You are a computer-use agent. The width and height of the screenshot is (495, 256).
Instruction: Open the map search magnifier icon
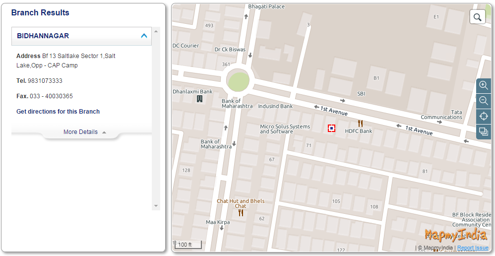pos(477,17)
